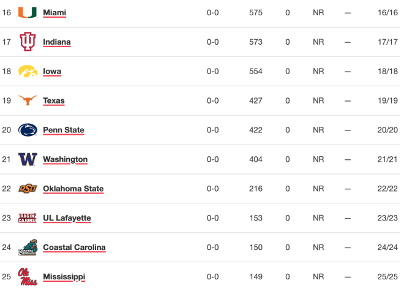Screen dimensions: 404x291
Task: Open the Indiana team page link
Action: pos(57,42)
